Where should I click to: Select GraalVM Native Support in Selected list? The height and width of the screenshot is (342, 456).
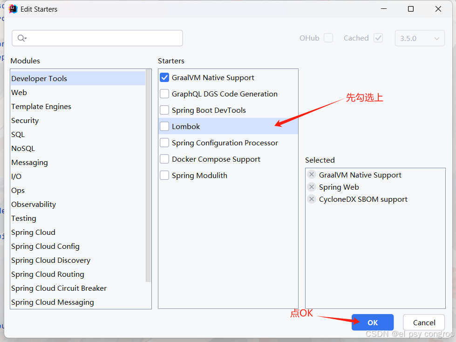(360, 175)
